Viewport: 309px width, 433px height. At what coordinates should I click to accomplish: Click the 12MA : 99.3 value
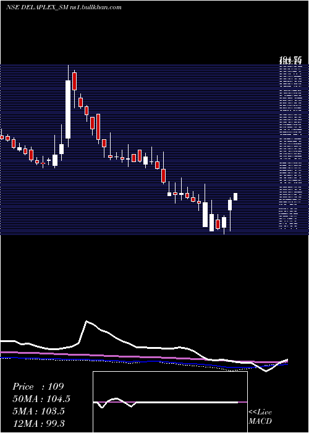point(38,423)
